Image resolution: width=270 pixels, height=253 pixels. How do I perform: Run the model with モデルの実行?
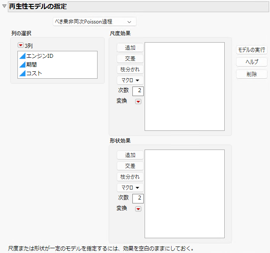252,50
